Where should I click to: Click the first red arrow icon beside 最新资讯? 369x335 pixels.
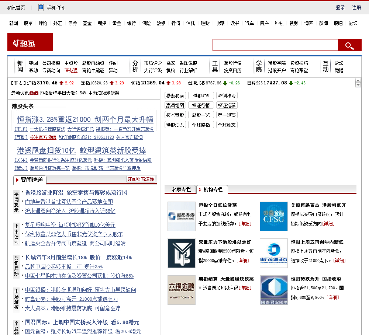31,93
